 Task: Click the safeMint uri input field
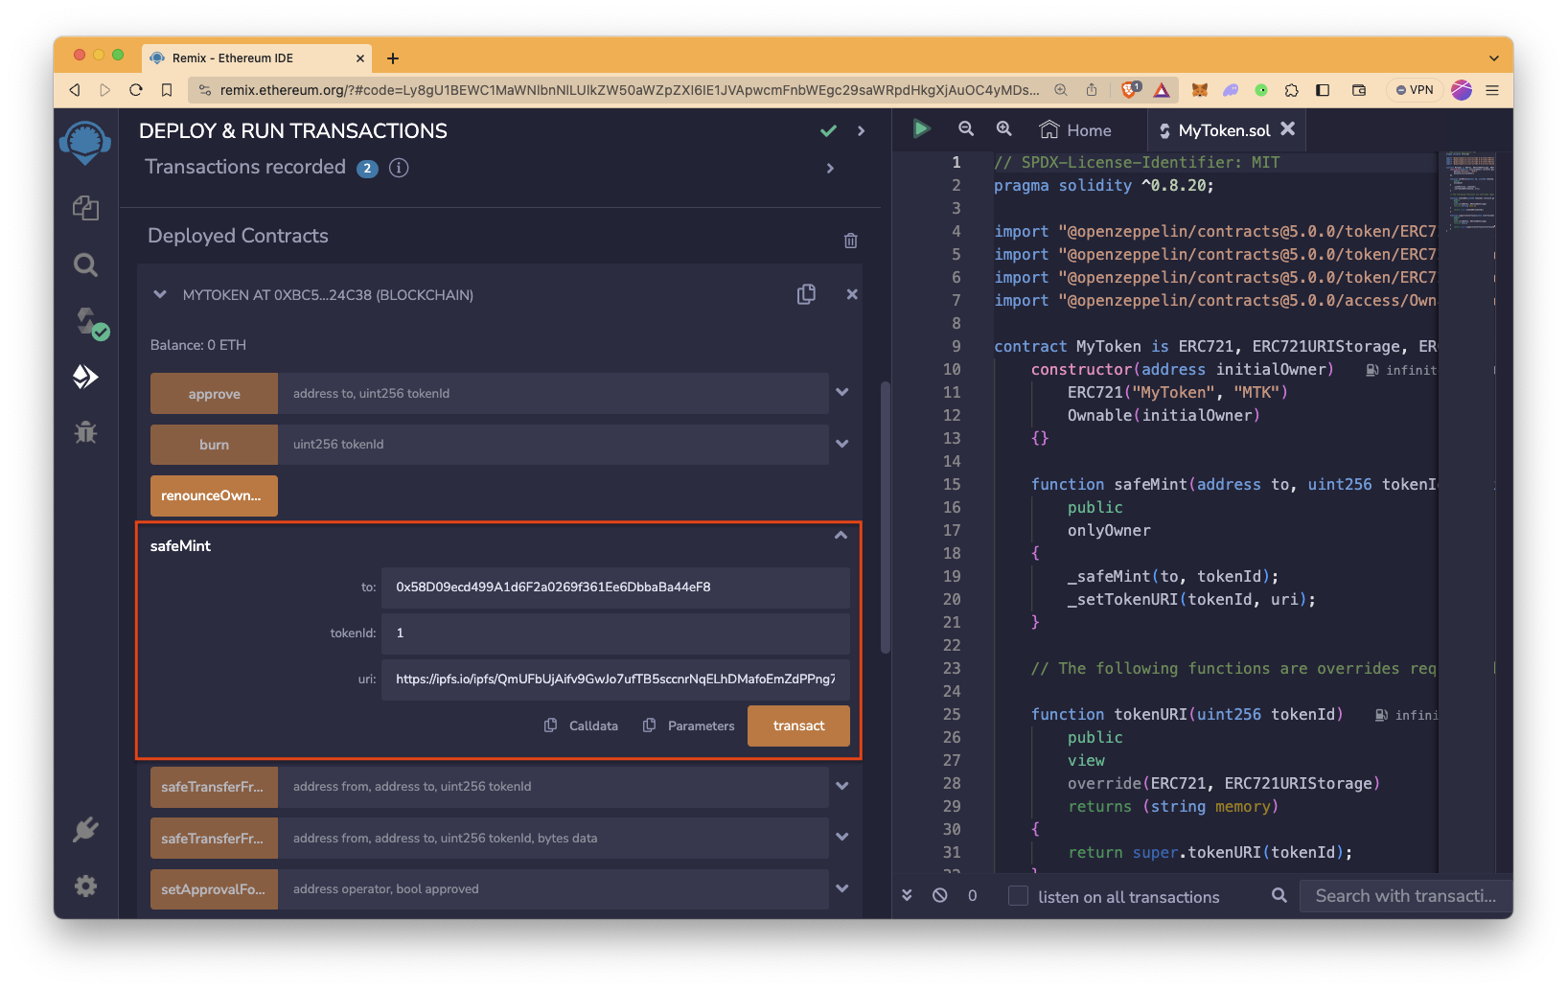[x=615, y=679]
